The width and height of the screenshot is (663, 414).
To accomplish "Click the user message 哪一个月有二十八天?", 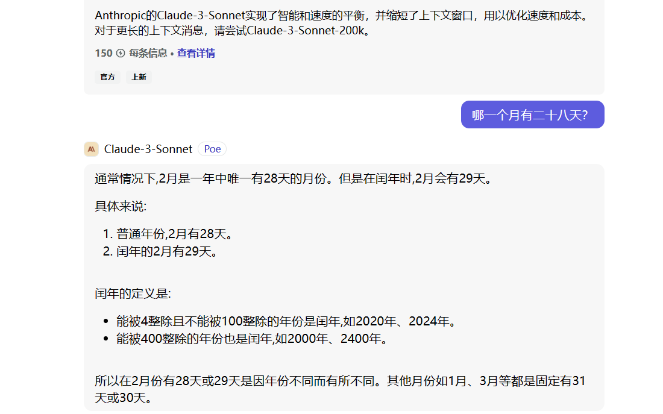I will (x=532, y=114).
